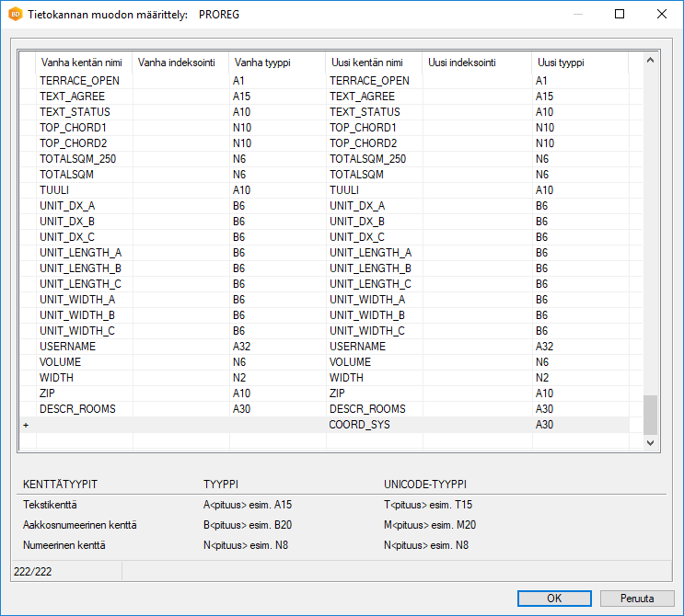The width and height of the screenshot is (684, 616).
Task: Click the row header beside ZIP row
Action: (x=27, y=394)
